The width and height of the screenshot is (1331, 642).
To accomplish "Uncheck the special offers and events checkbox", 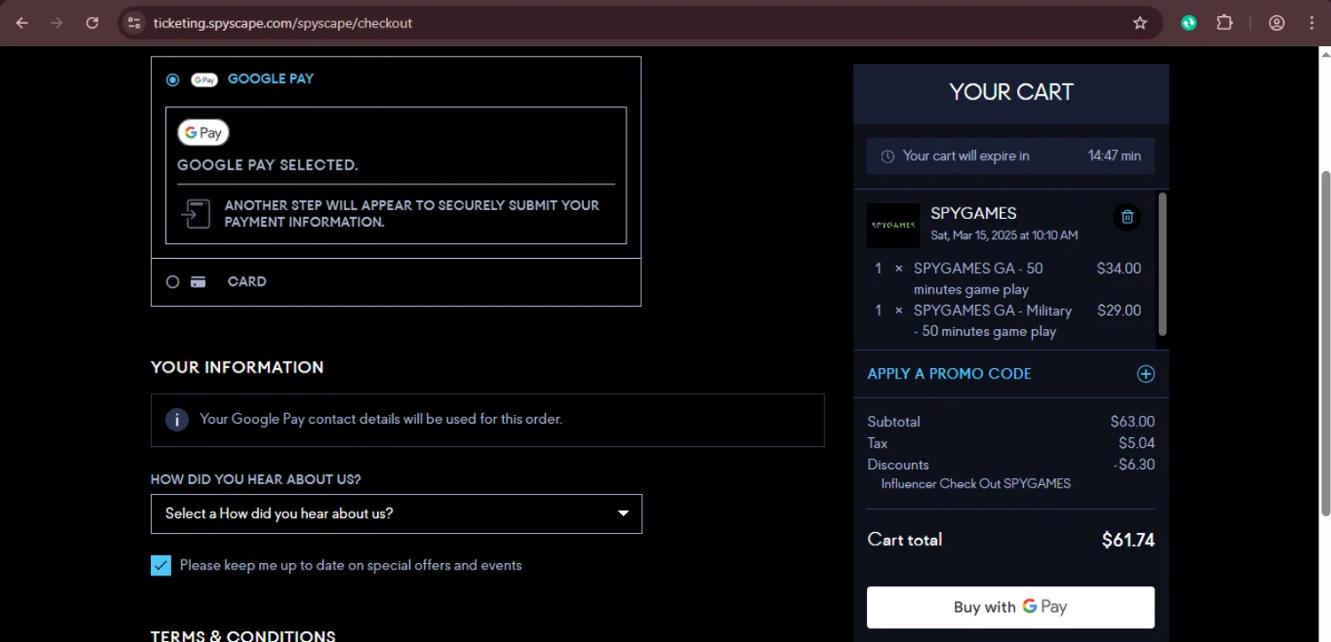I will [x=161, y=566].
